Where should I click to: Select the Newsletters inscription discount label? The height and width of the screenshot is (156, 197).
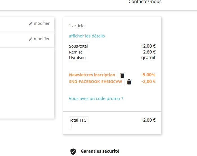tap(92, 75)
